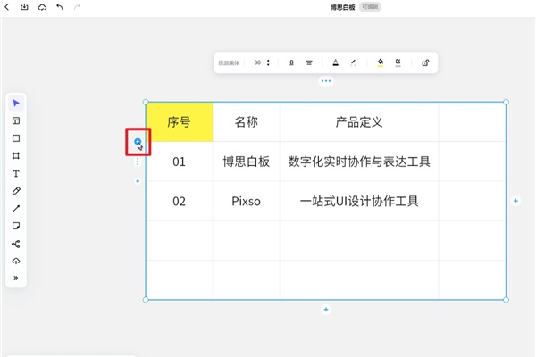Add a row with bottom plus button
536x357 pixels.
tap(326, 310)
